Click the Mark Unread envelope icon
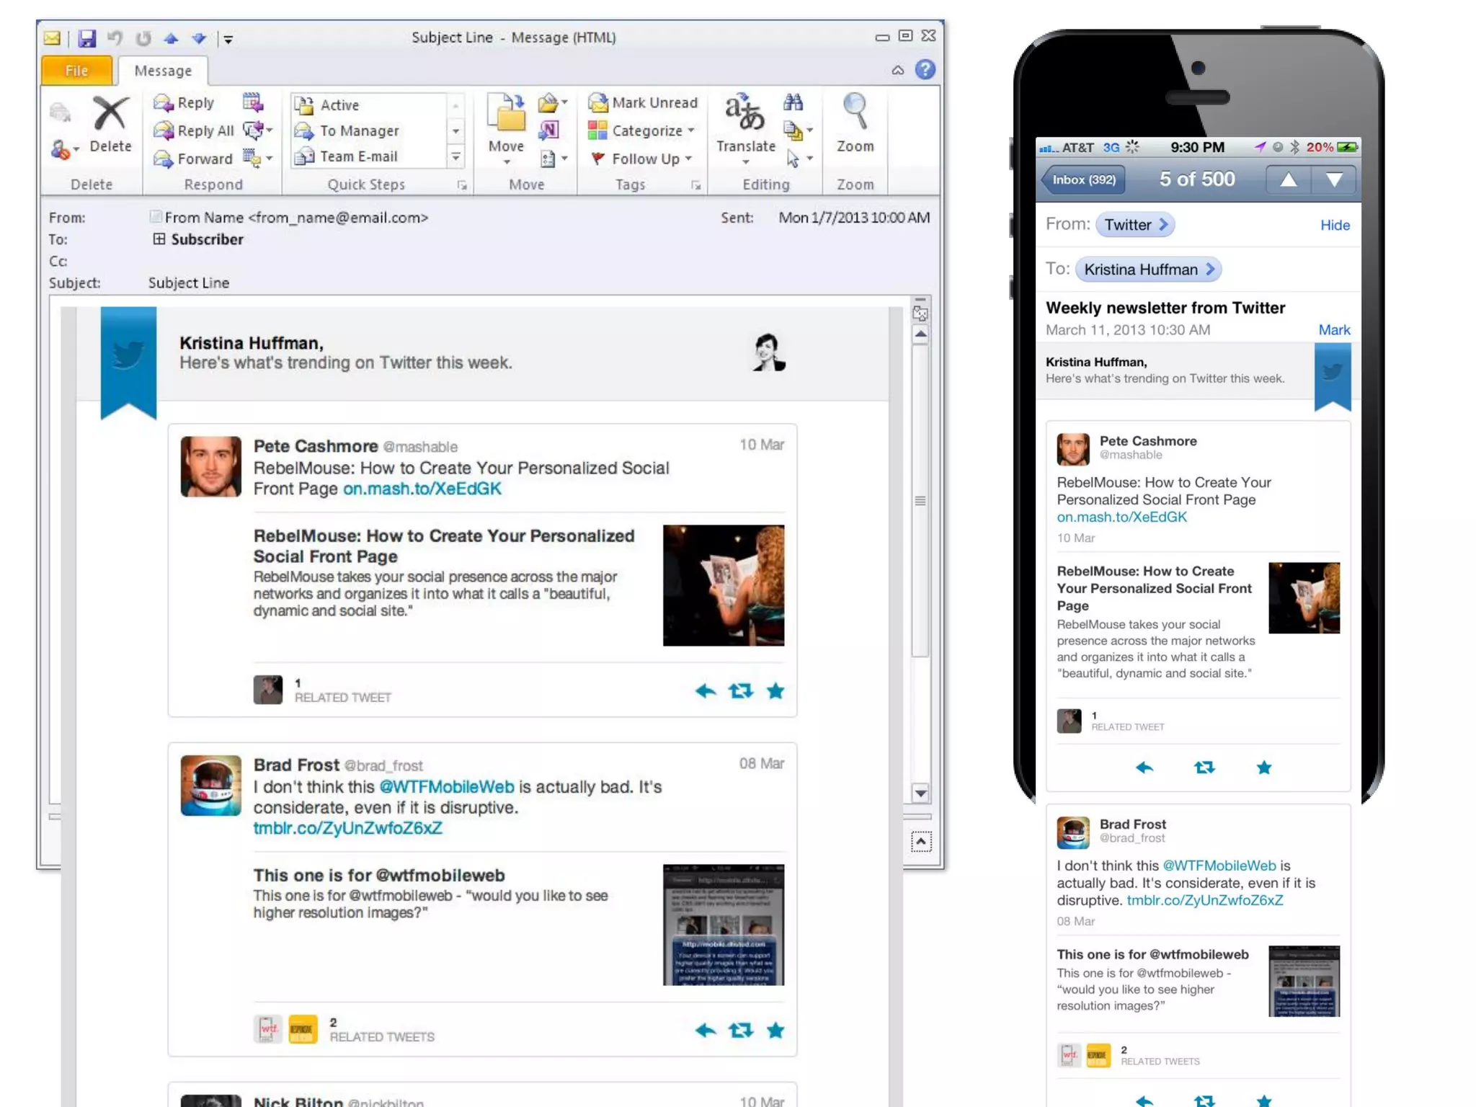The height and width of the screenshot is (1107, 1476). 598,103
